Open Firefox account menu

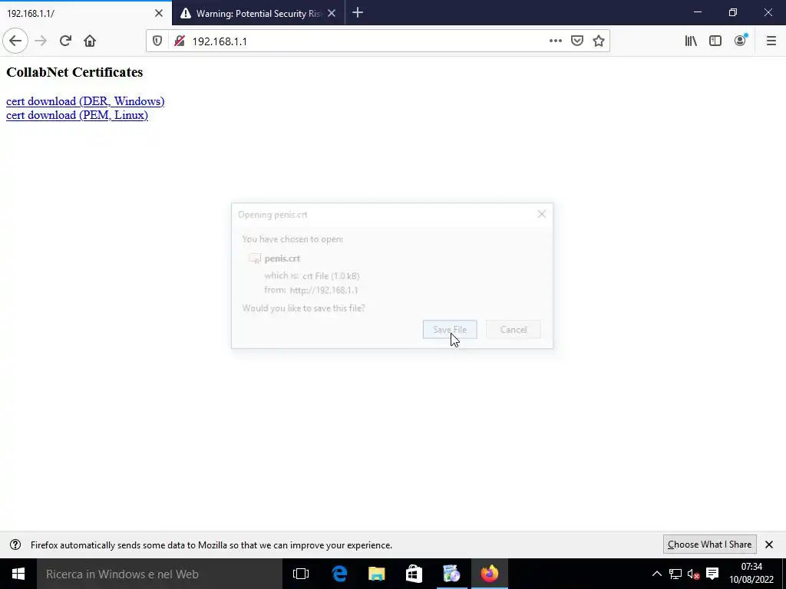click(741, 41)
